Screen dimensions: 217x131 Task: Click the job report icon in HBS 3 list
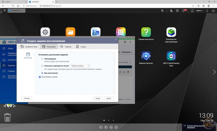pyautogui.click(x=121, y=72)
